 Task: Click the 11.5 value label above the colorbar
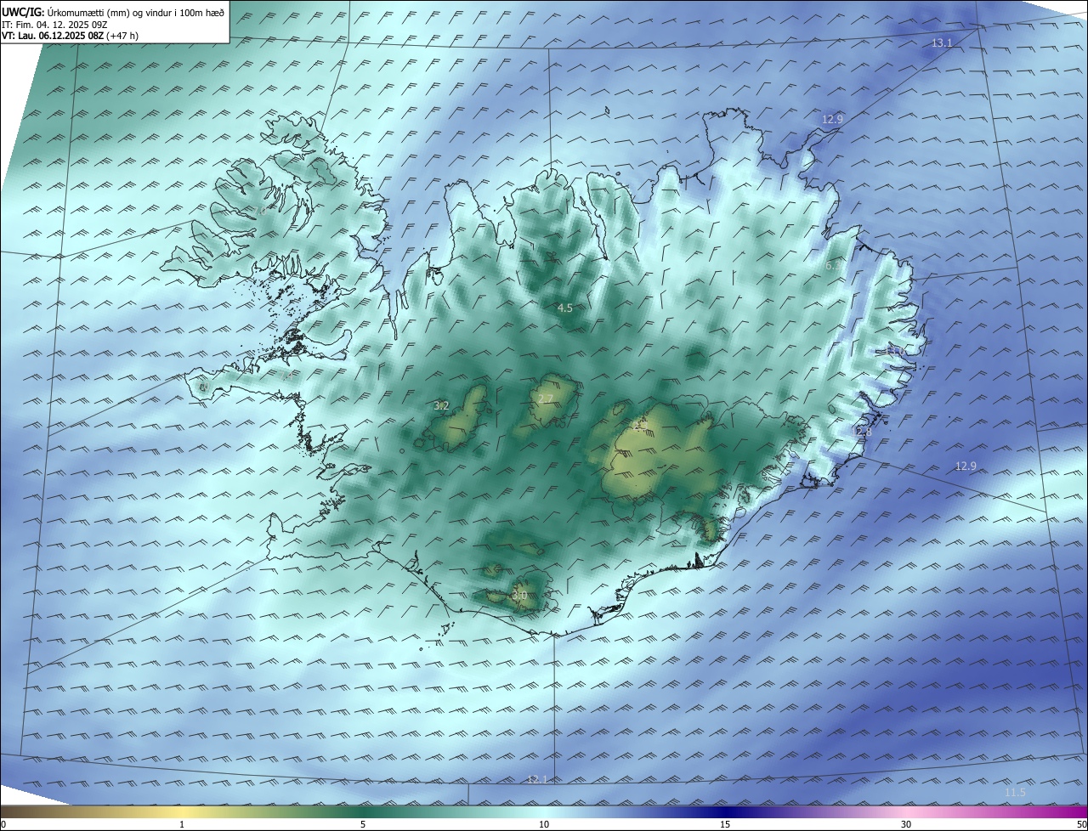pyautogui.click(x=1015, y=793)
